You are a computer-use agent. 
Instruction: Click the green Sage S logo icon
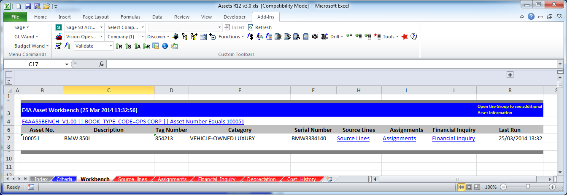59,27
